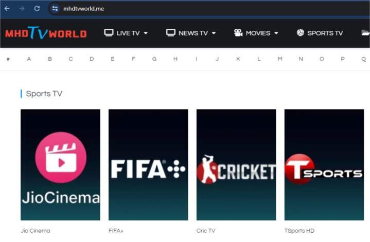Filter channels by letter A
This screenshot has width=370, height=242.
pos(29,59)
